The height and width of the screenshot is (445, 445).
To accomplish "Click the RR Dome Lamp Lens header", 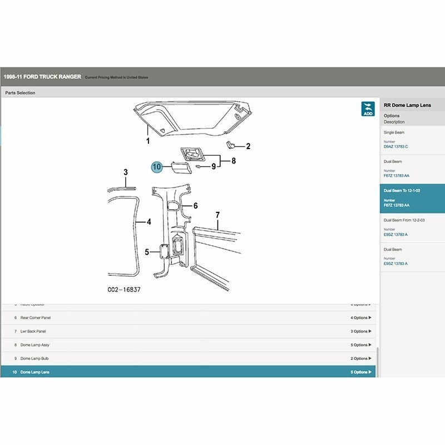I will pyautogui.click(x=407, y=105).
